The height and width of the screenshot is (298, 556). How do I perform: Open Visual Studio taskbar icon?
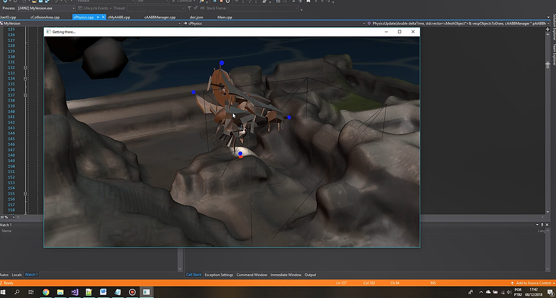74,292
